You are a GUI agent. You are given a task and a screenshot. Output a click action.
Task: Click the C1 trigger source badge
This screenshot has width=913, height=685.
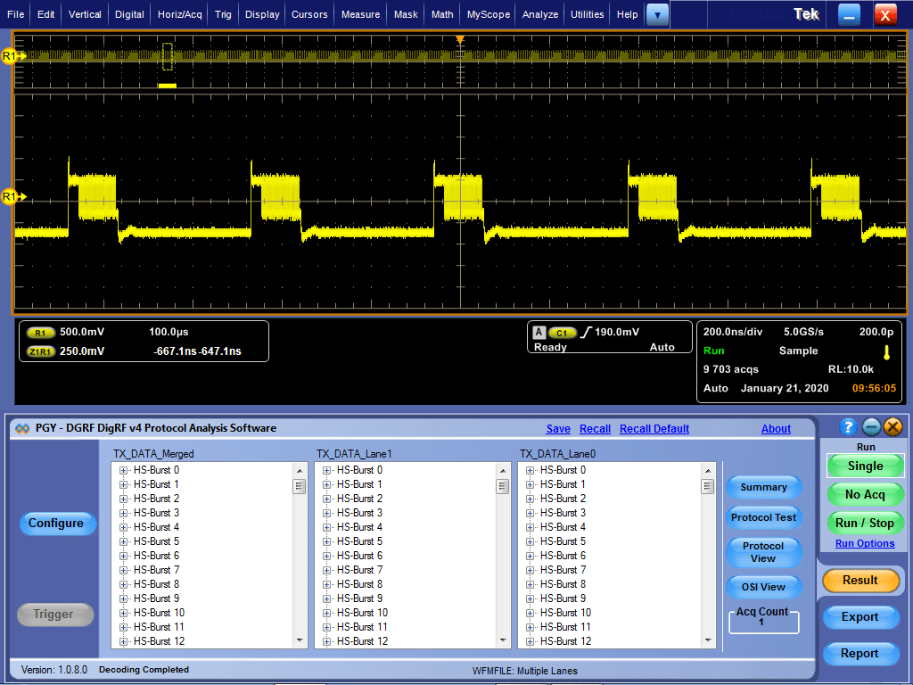pos(563,333)
